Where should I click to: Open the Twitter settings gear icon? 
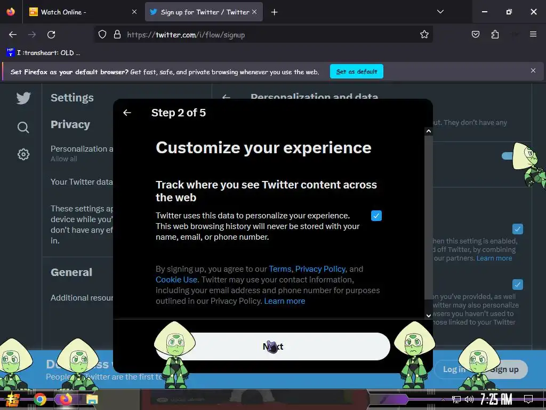pos(23,154)
